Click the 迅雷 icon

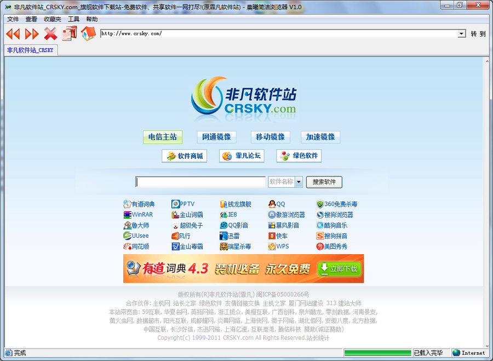(x=223, y=236)
